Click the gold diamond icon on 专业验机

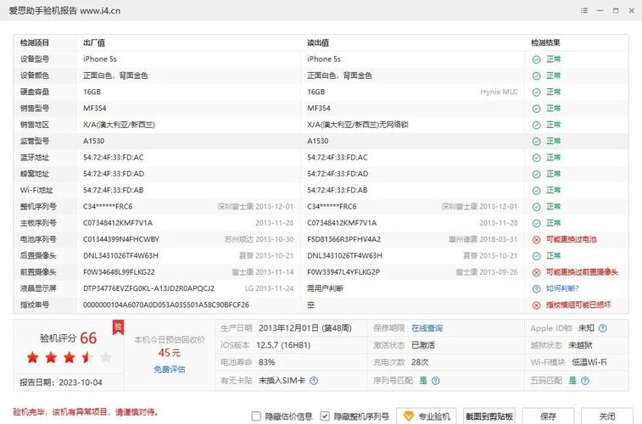click(408, 416)
